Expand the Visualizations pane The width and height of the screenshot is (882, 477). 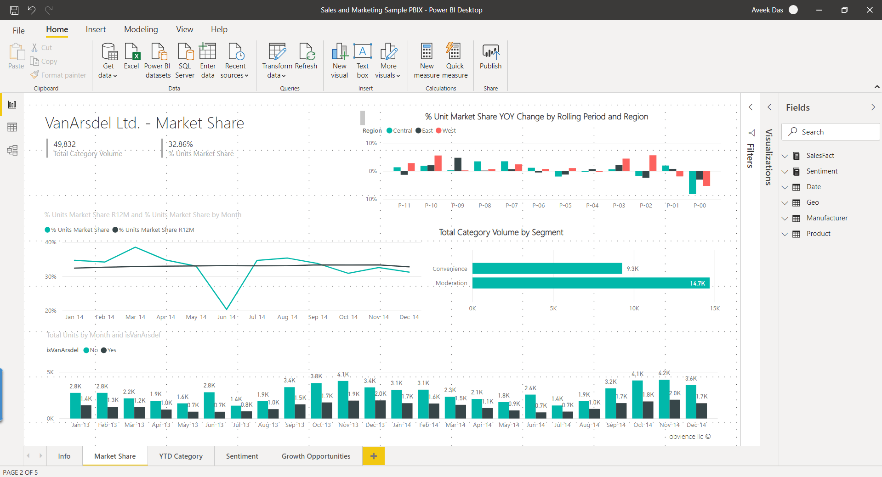pyautogui.click(x=769, y=107)
